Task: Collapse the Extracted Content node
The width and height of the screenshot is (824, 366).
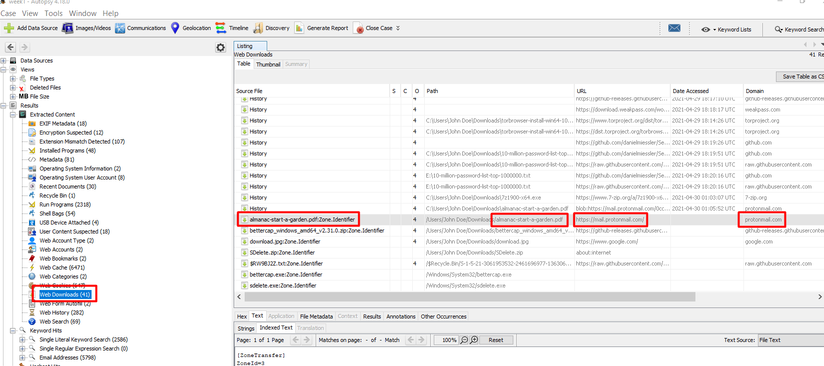Action: tap(14, 115)
